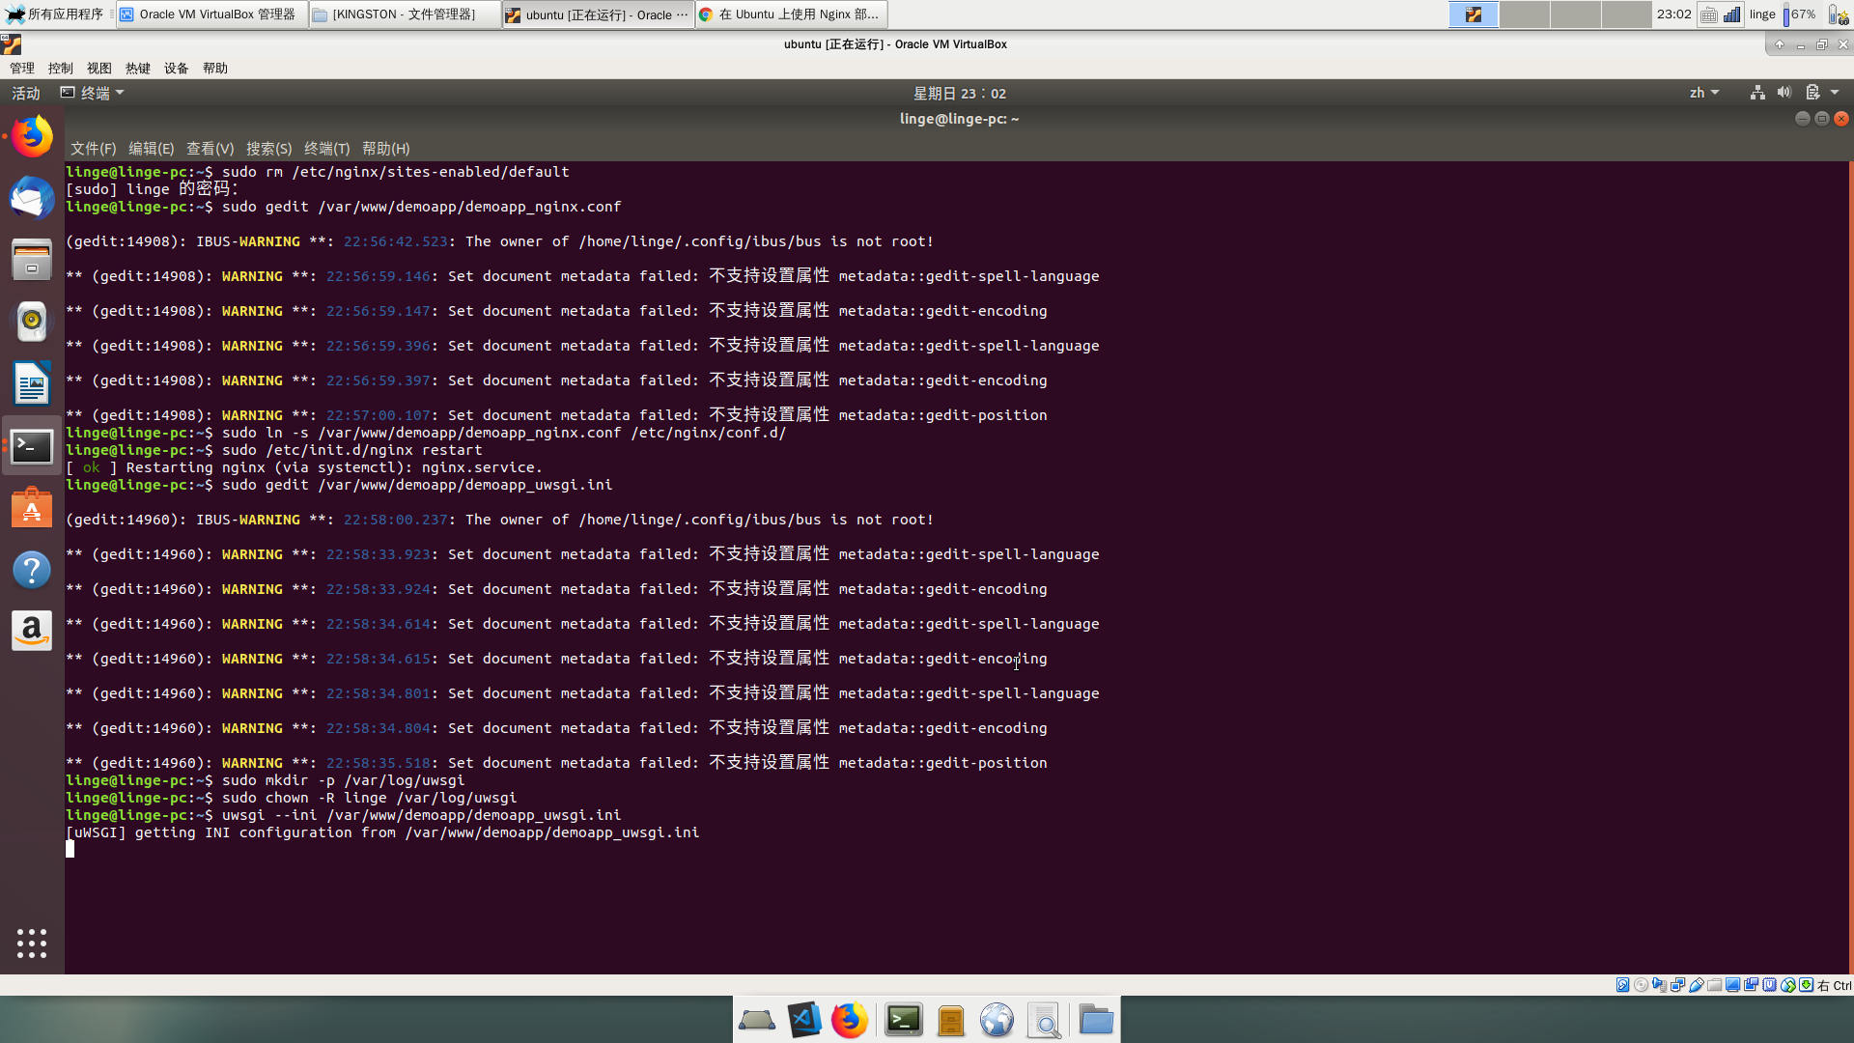This screenshot has height=1043, width=1854.
Task: Open Ubuntu Software center icon
Action: [x=32, y=508]
